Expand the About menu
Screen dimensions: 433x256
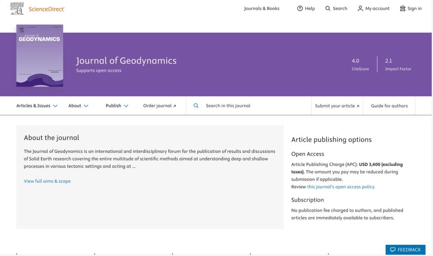[78, 106]
